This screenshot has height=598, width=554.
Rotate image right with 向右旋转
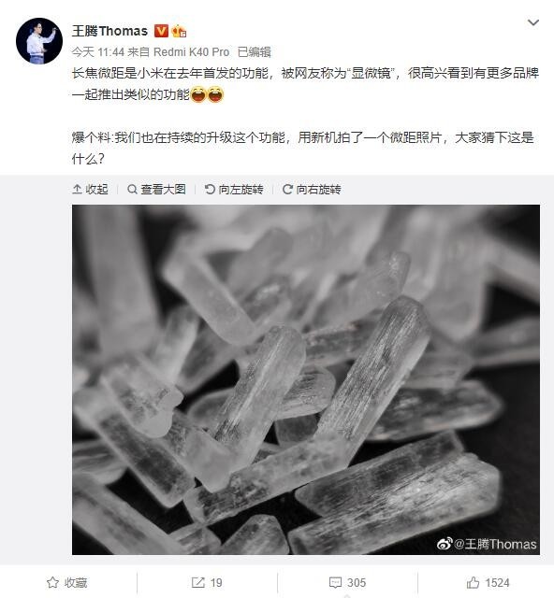click(312, 189)
